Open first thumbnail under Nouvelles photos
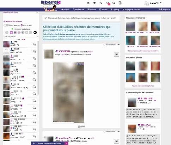 (x=130, y=66)
